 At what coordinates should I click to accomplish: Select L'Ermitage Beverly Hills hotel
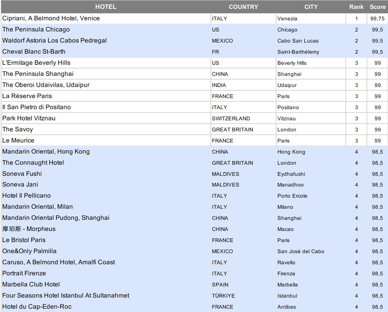pyautogui.click(x=36, y=63)
